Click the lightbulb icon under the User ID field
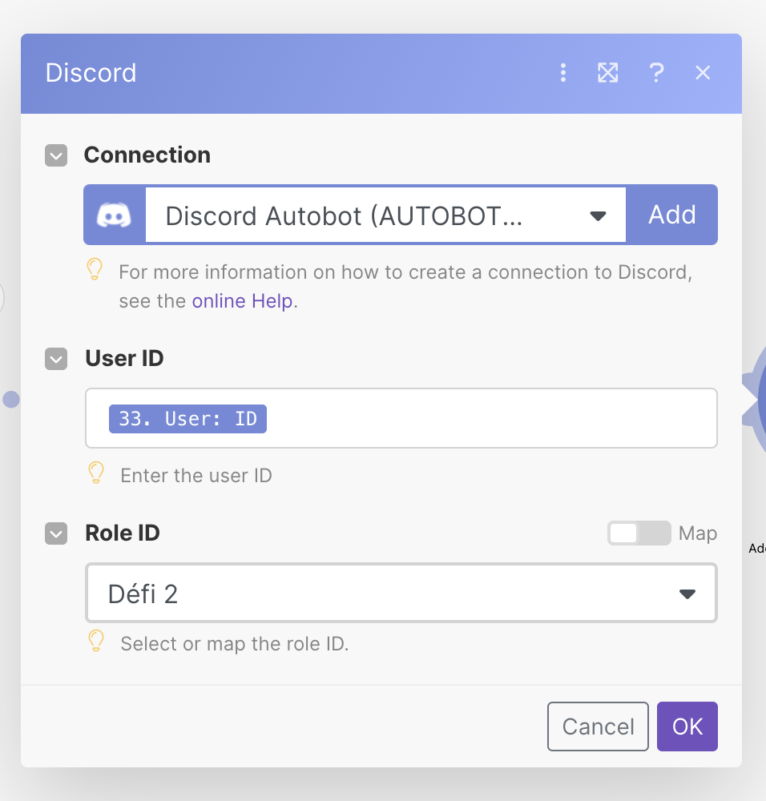Viewport: 766px width, 801px height. click(96, 473)
